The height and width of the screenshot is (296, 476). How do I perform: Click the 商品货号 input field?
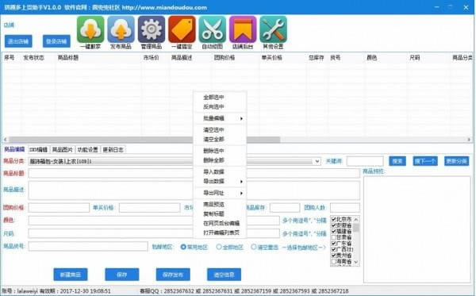pyautogui.click(x=88, y=246)
